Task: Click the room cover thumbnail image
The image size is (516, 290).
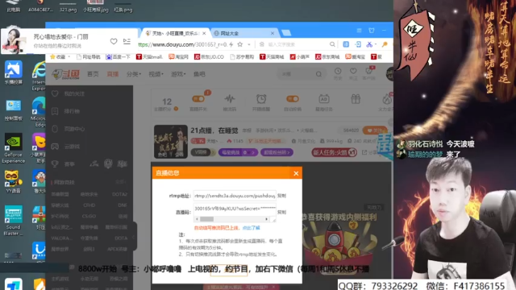Action: tap(171, 142)
